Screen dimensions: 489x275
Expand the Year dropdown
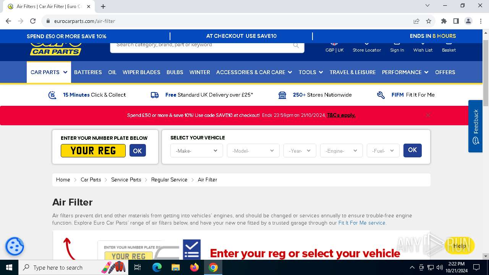[300, 150]
